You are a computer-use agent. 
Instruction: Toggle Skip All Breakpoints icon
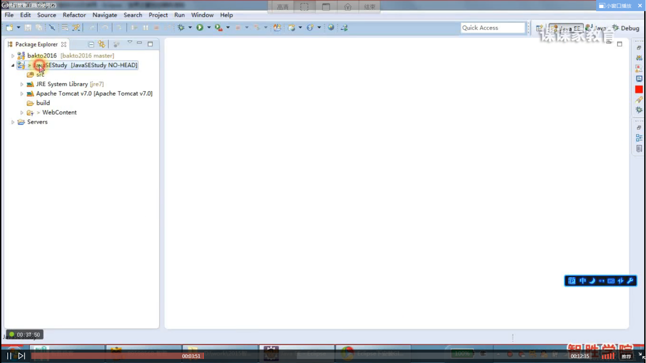(52, 28)
